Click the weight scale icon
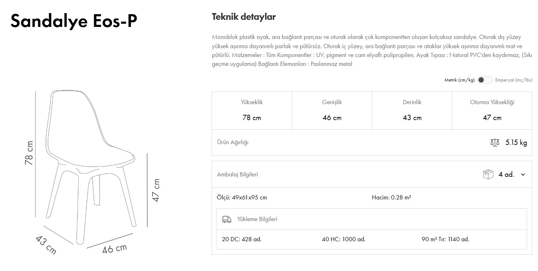 tap(495, 143)
